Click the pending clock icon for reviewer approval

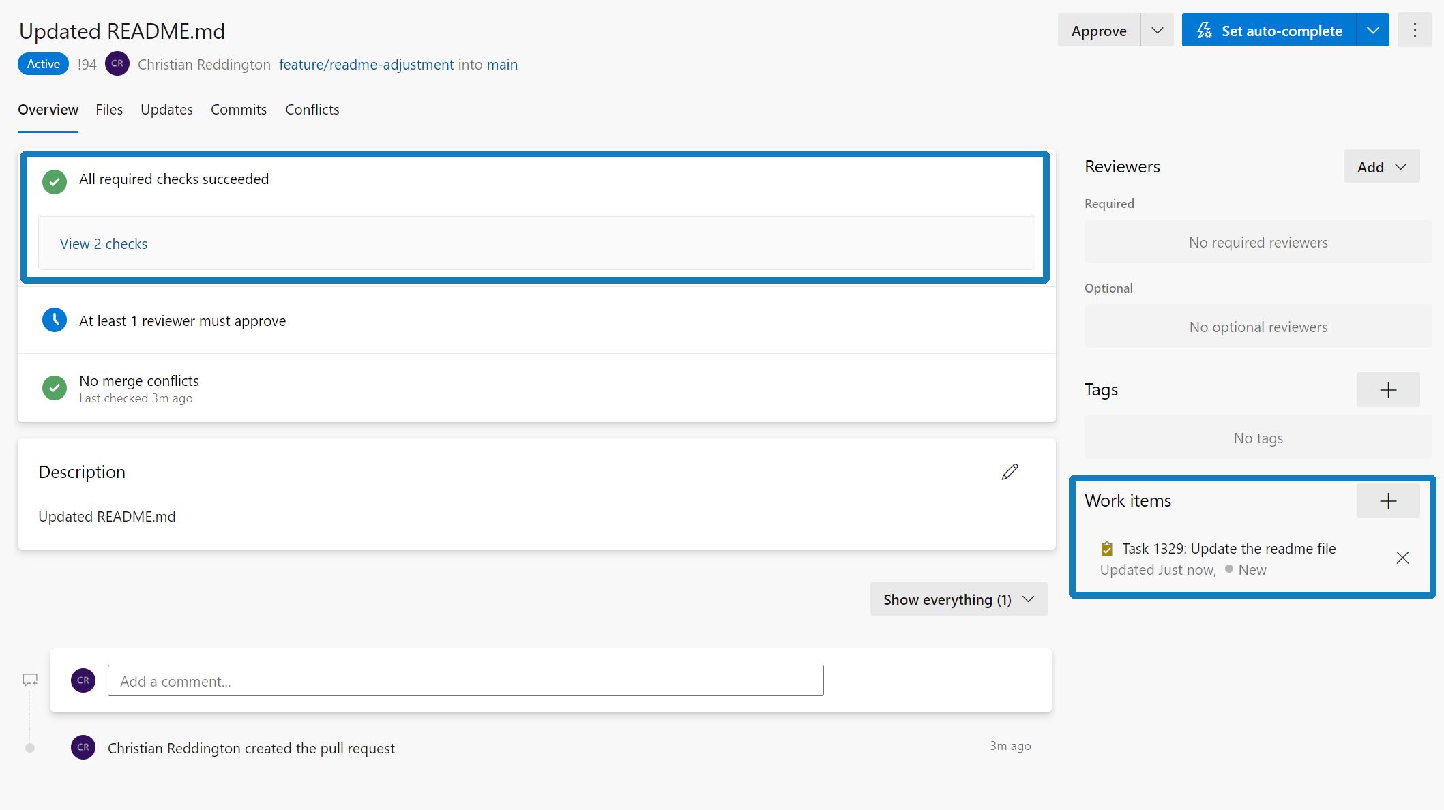pos(55,320)
